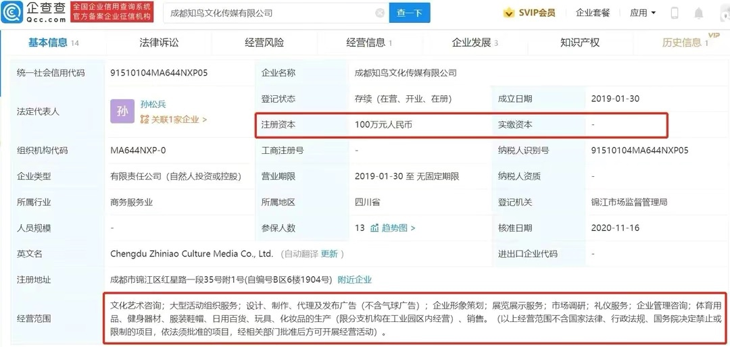Select credit code 91510104MA644NXP05 under 统一社会信用代码
730x347 pixels.
159,73
